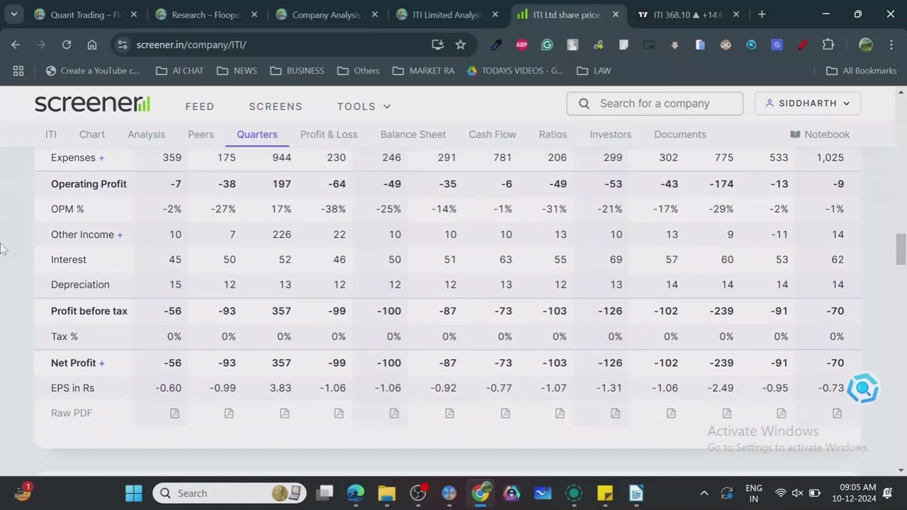This screenshot has height=510, width=907.
Task: Jump to the Ratios section
Action: [x=553, y=135]
